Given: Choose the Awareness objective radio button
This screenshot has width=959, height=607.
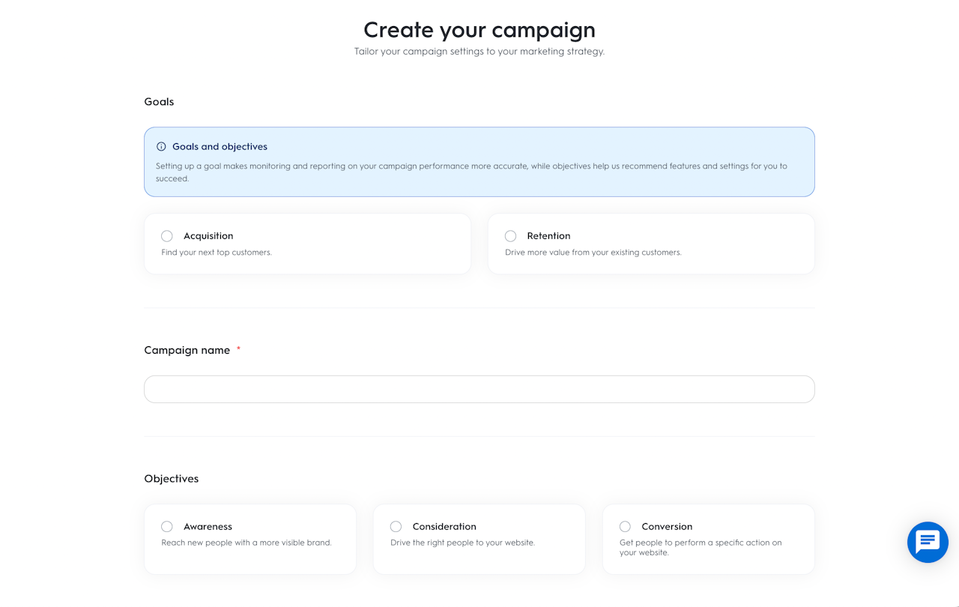Looking at the screenshot, I should pyautogui.click(x=167, y=527).
